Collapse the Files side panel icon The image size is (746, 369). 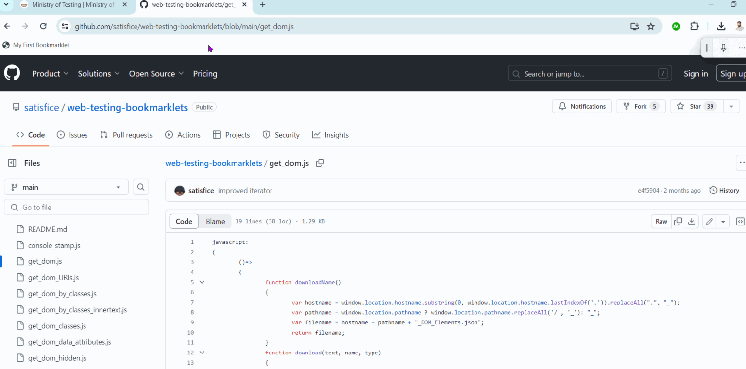12,163
